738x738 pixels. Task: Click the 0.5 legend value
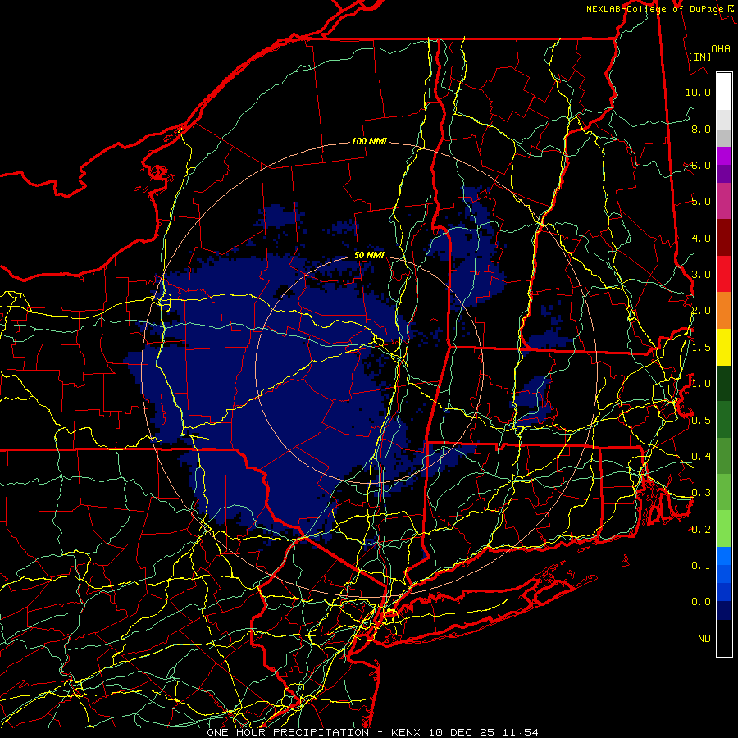pyautogui.click(x=701, y=420)
